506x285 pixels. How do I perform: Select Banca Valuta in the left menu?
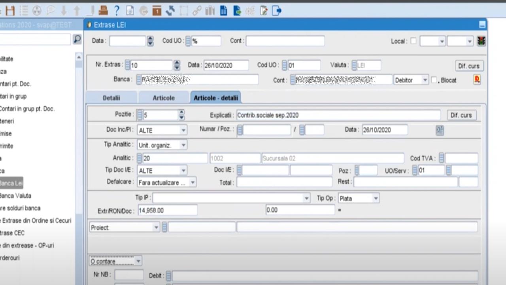pyautogui.click(x=15, y=196)
